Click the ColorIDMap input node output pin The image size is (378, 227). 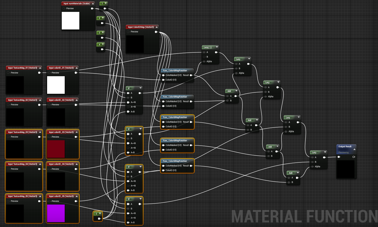[x=156, y=32]
